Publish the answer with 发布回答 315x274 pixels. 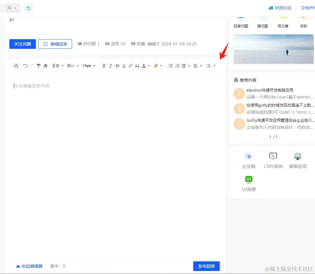206,266
